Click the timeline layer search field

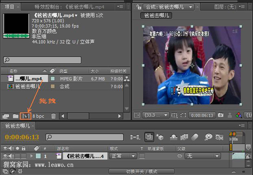(x=85, y=137)
